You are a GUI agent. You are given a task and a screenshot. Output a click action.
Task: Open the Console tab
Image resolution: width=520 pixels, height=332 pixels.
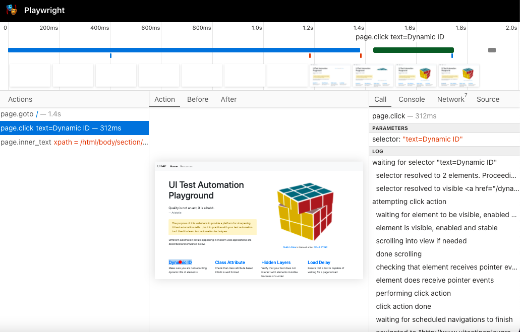(412, 99)
